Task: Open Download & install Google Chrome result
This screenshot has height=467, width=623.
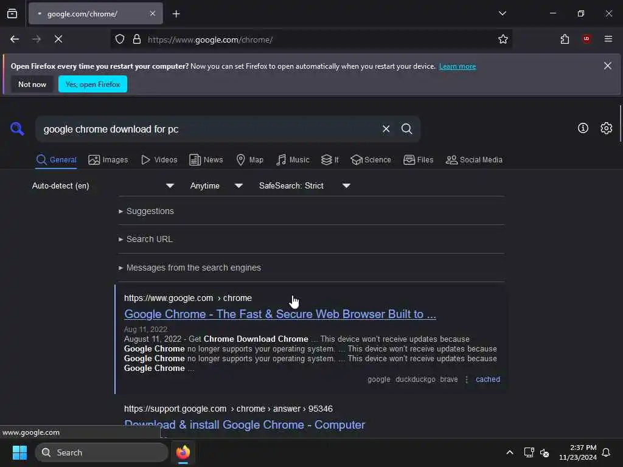Action: coord(245,425)
